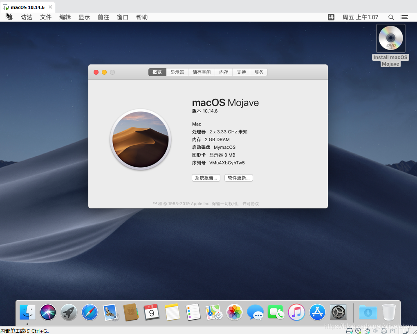Switch to the 概览 tab
417x334 pixels.
point(157,72)
